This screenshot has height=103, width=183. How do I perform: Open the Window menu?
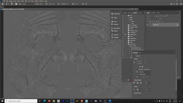click(41, 1)
